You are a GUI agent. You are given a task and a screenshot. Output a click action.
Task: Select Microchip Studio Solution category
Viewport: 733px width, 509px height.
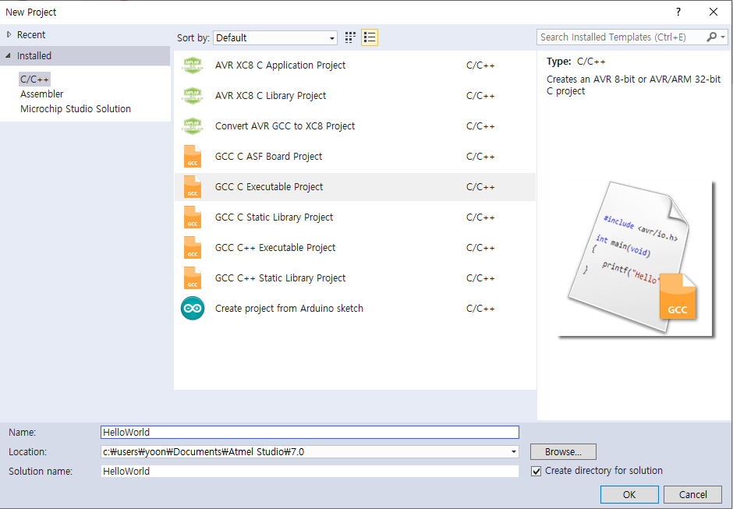[x=76, y=109]
